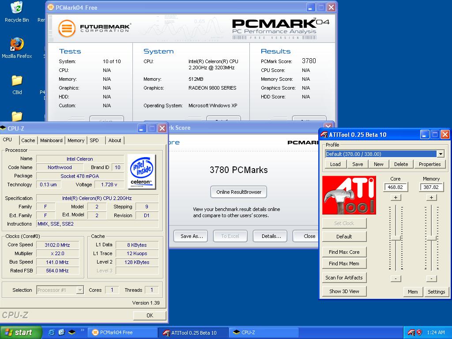Click the CPU-Z title bar chip icon
This screenshot has height=339, width=452.
[3, 128]
